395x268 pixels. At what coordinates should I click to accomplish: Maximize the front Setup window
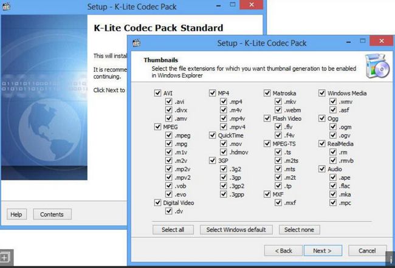click(363, 41)
